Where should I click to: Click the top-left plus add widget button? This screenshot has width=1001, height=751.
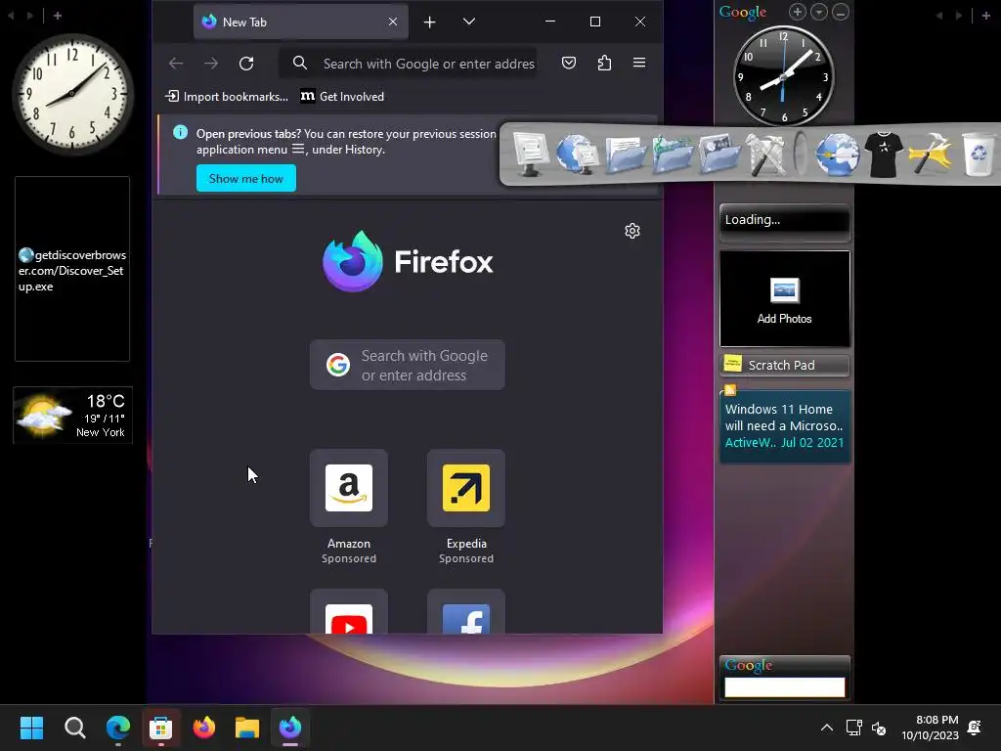[x=58, y=16]
